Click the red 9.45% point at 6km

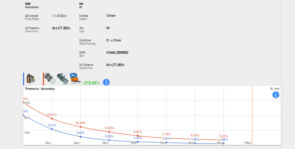[138, 136]
